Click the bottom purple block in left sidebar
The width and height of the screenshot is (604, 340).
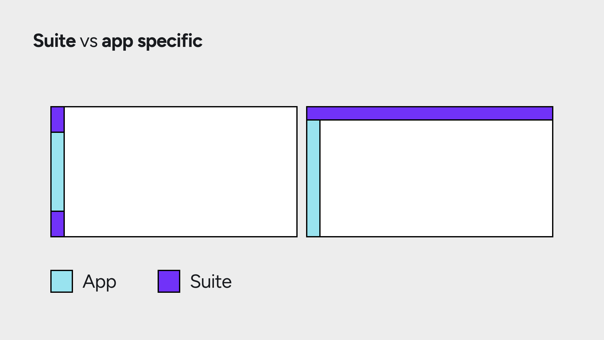tap(58, 224)
